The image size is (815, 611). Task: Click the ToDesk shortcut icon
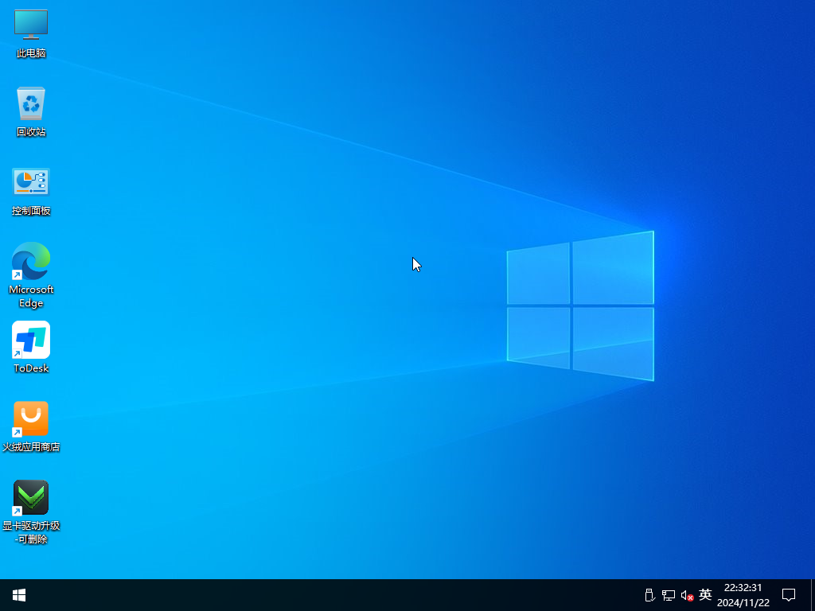pos(31,341)
